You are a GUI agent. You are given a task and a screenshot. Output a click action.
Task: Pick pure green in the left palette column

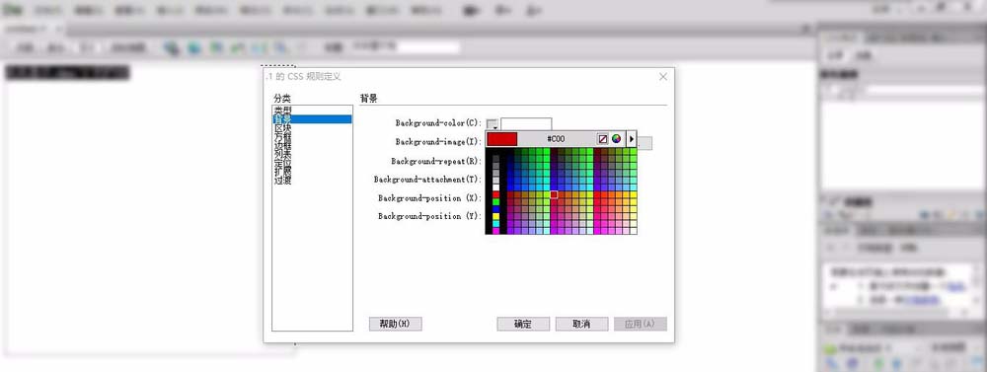pyautogui.click(x=496, y=202)
